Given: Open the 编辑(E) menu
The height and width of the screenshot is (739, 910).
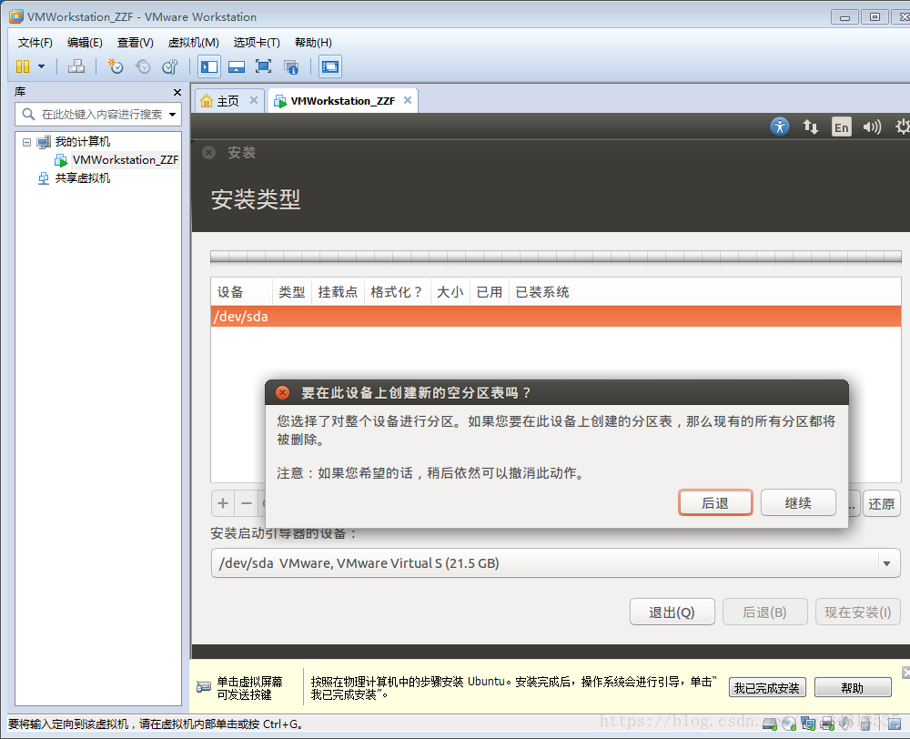Looking at the screenshot, I should point(85,43).
